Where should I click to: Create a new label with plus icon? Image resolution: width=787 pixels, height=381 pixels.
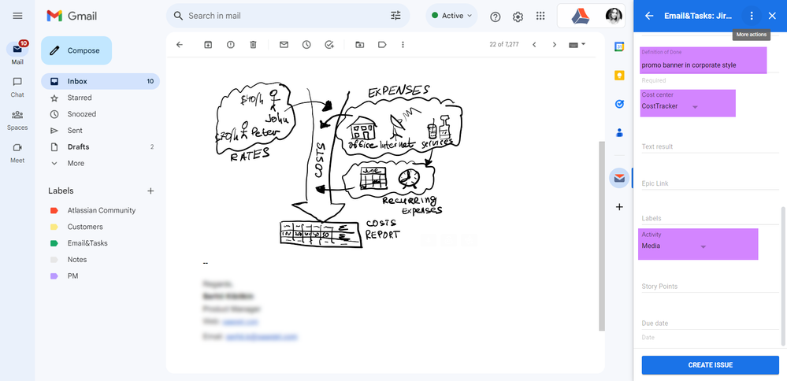[x=150, y=191]
